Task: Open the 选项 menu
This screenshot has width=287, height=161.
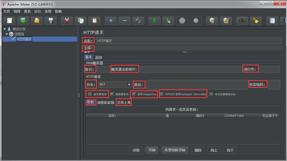Action: click(x=48, y=11)
